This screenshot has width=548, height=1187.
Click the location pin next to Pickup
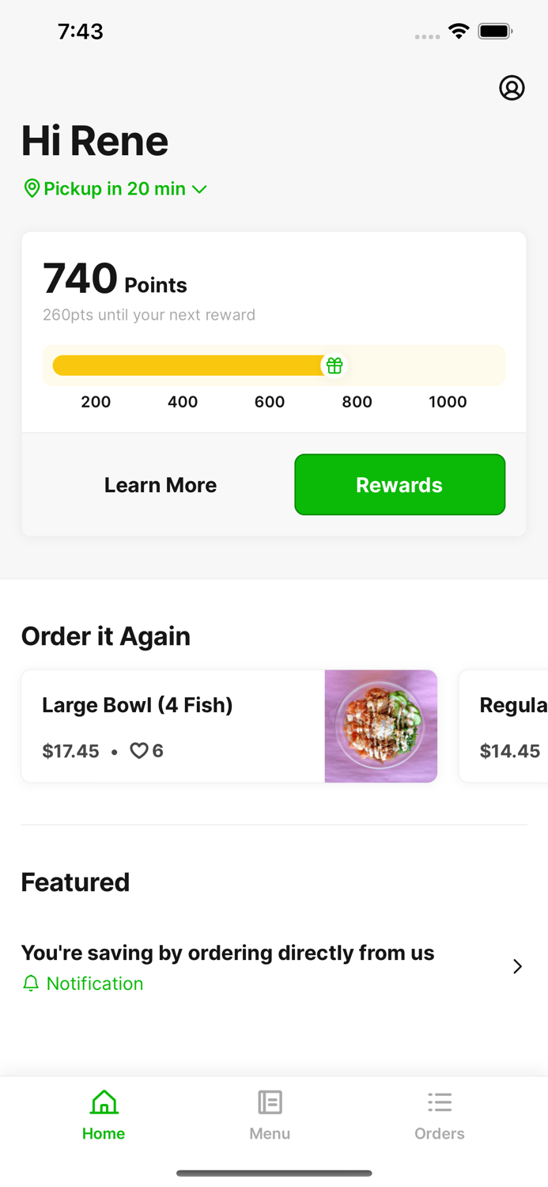pyautogui.click(x=32, y=188)
